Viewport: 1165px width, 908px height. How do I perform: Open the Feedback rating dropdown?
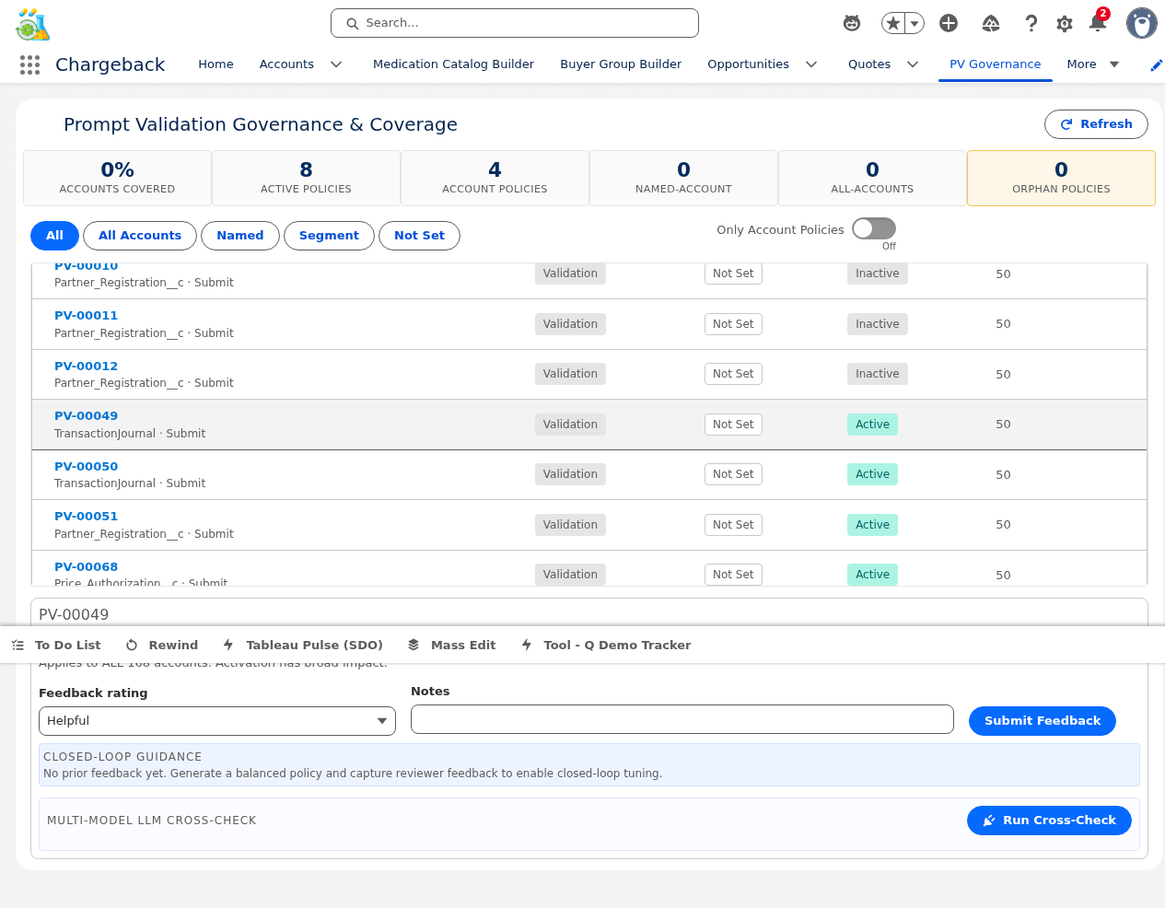[217, 721]
